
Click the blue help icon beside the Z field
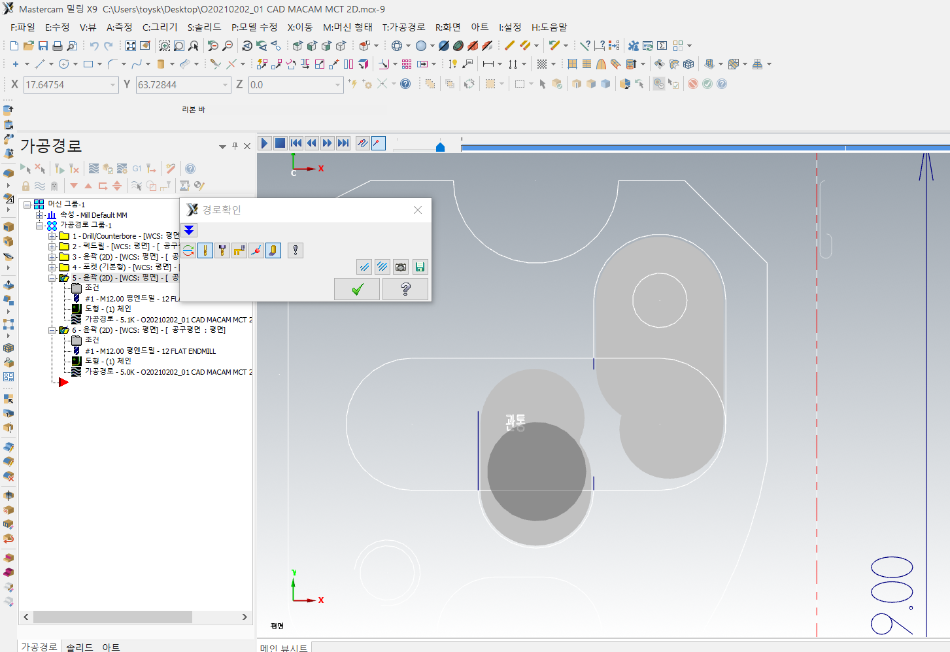click(x=405, y=84)
